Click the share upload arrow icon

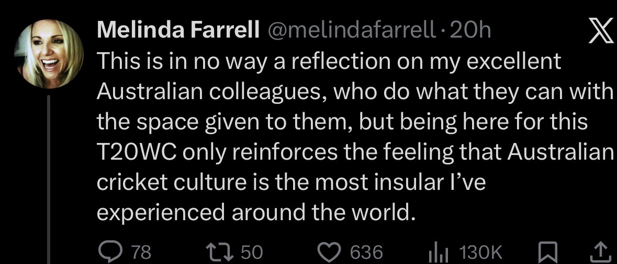600,252
